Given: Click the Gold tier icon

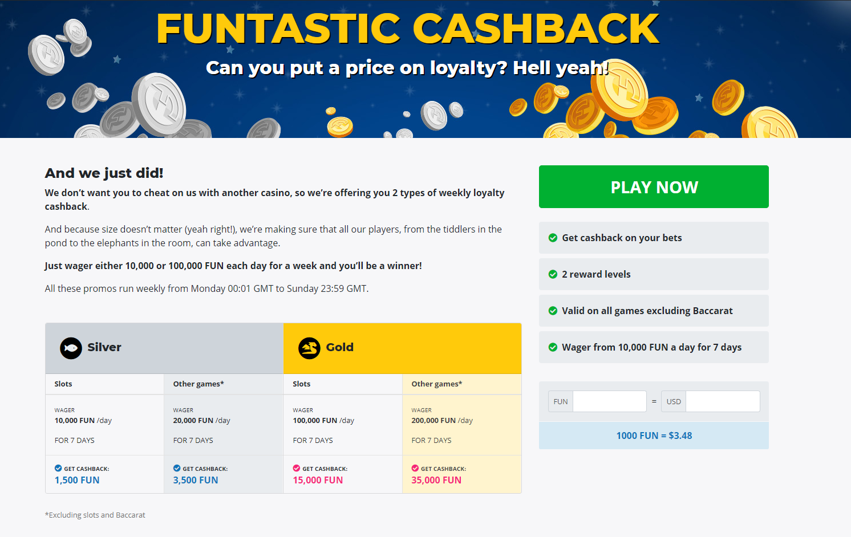Looking at the screenshot, I should pos(310,348).
